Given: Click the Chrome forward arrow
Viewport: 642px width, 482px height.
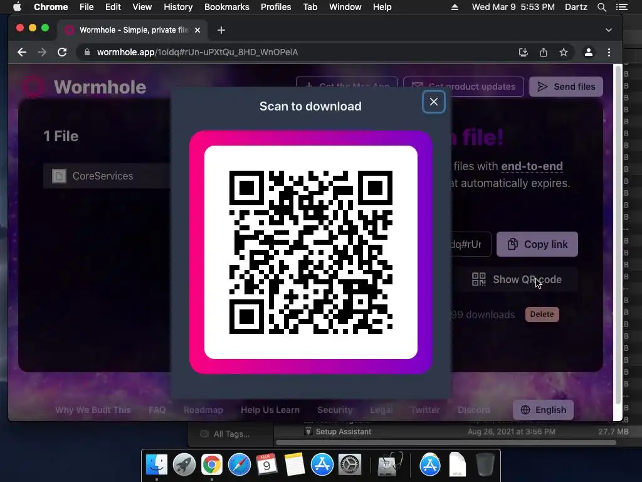Looking at the screenshot, I should (42, 52).
